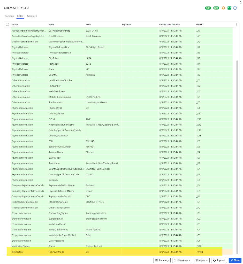Click the MainTradingName value CHEMIST PTY LTD
Screen dimensions: 243x264
tap(95, 202)
